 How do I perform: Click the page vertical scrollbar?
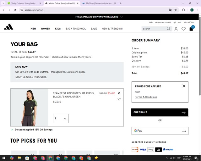[x=200, y=56]
